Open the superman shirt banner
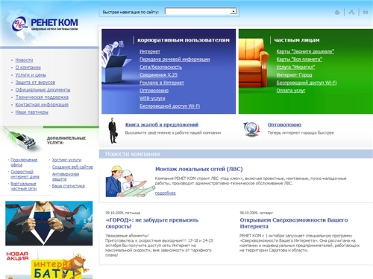This screenshot has height=279, width=373. (x=49, y=223)
